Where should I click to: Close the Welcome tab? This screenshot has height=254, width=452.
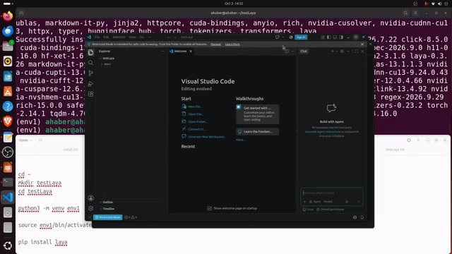coord(191,52)
